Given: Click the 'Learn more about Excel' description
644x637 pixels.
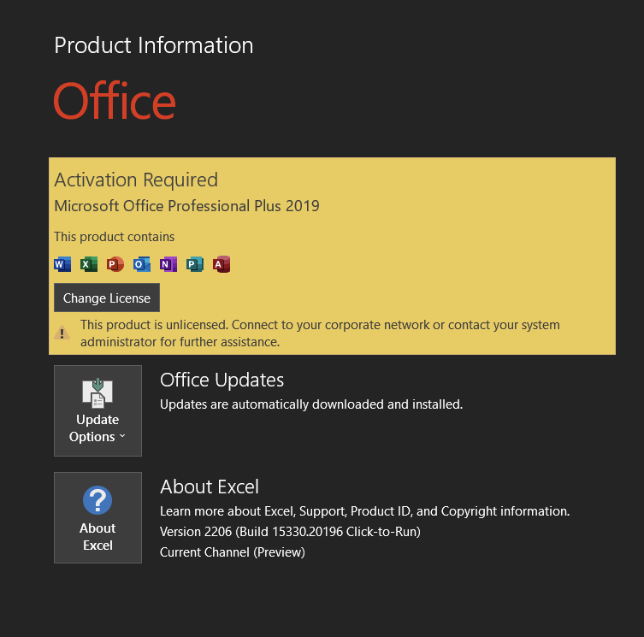Looking at the screenshot, I should coord(364,511).
